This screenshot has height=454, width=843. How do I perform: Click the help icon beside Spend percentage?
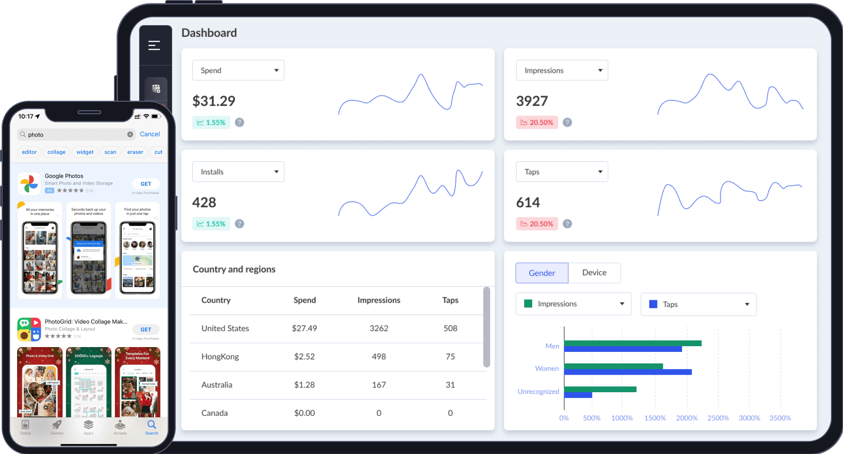coord(239,122)
